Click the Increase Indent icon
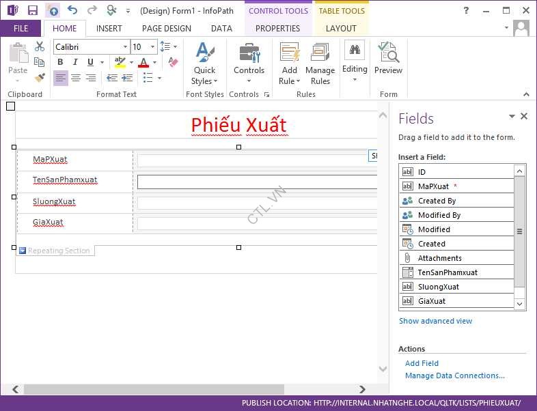Viewport: 537px width, 411px height. [127, 78]
